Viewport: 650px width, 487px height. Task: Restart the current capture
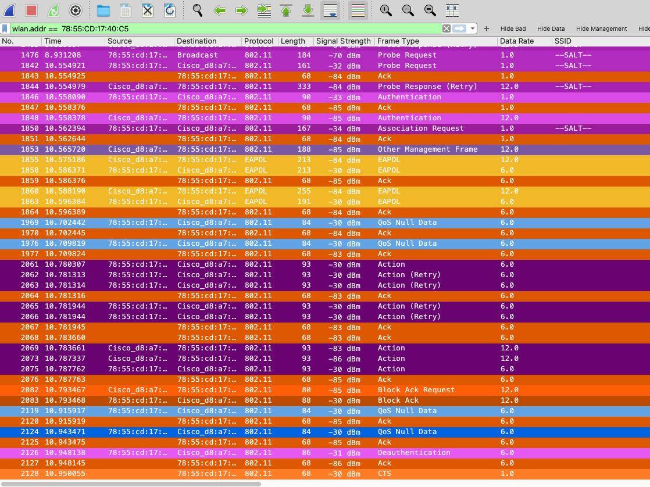[53, 10]
